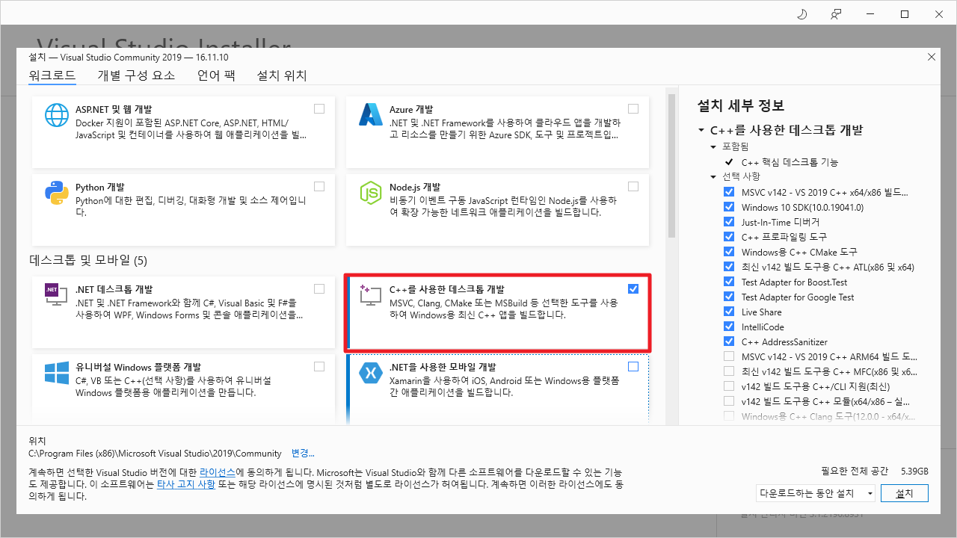
Task: Switch to the 설치 위치 tab
Action: [282, 75]
